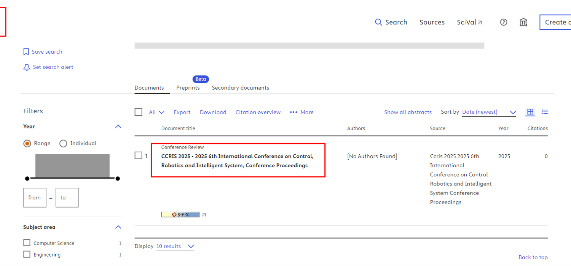571x266 pixels.
Task: Click the institution building icon
Action: pos(523,22)
